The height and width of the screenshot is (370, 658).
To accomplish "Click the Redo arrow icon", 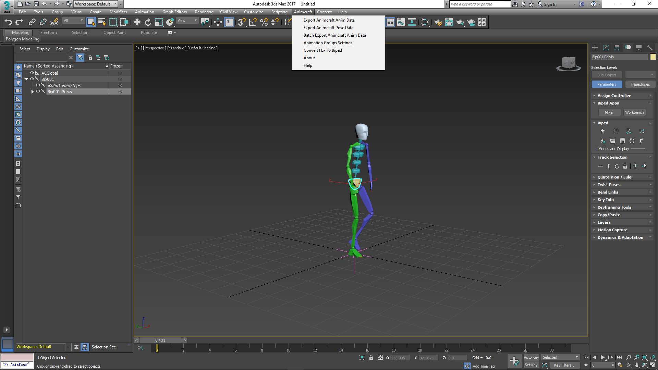I will coord(19,22).
